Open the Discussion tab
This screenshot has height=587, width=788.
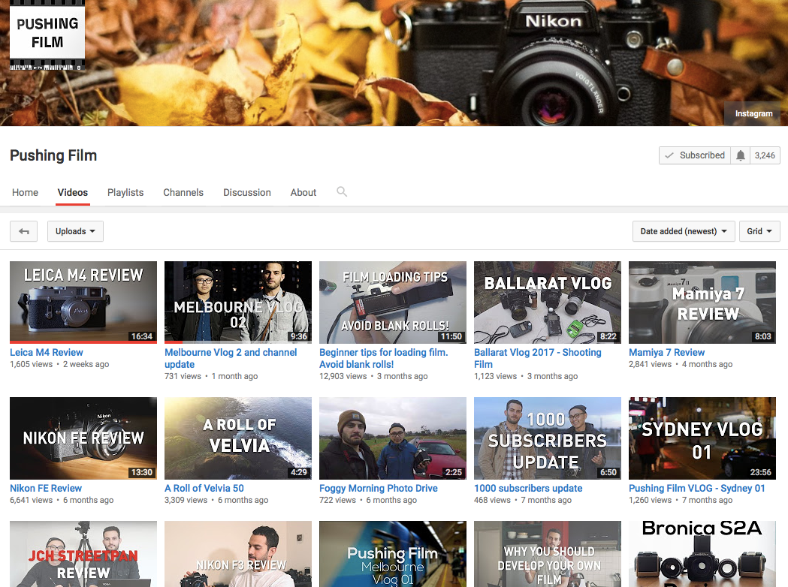point(246,192)
